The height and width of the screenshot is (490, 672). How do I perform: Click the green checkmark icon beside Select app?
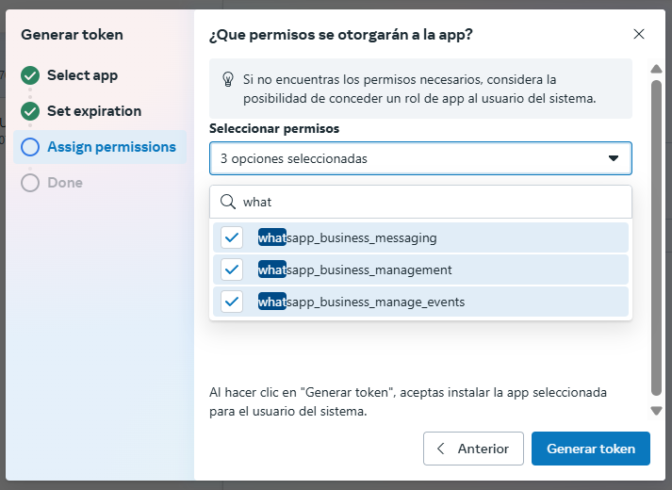point(30,75)
